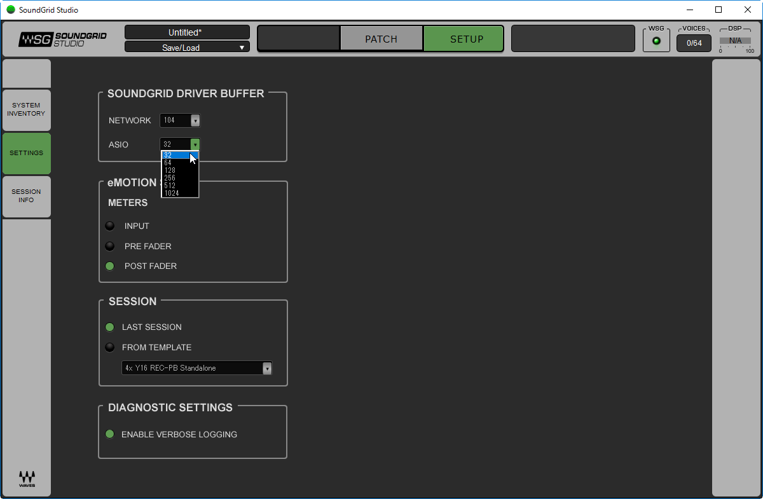Click the DIAGNOSTIC SETTINGS heading
The width and height of the screenshot is (763, 499).
pos(170,407)
